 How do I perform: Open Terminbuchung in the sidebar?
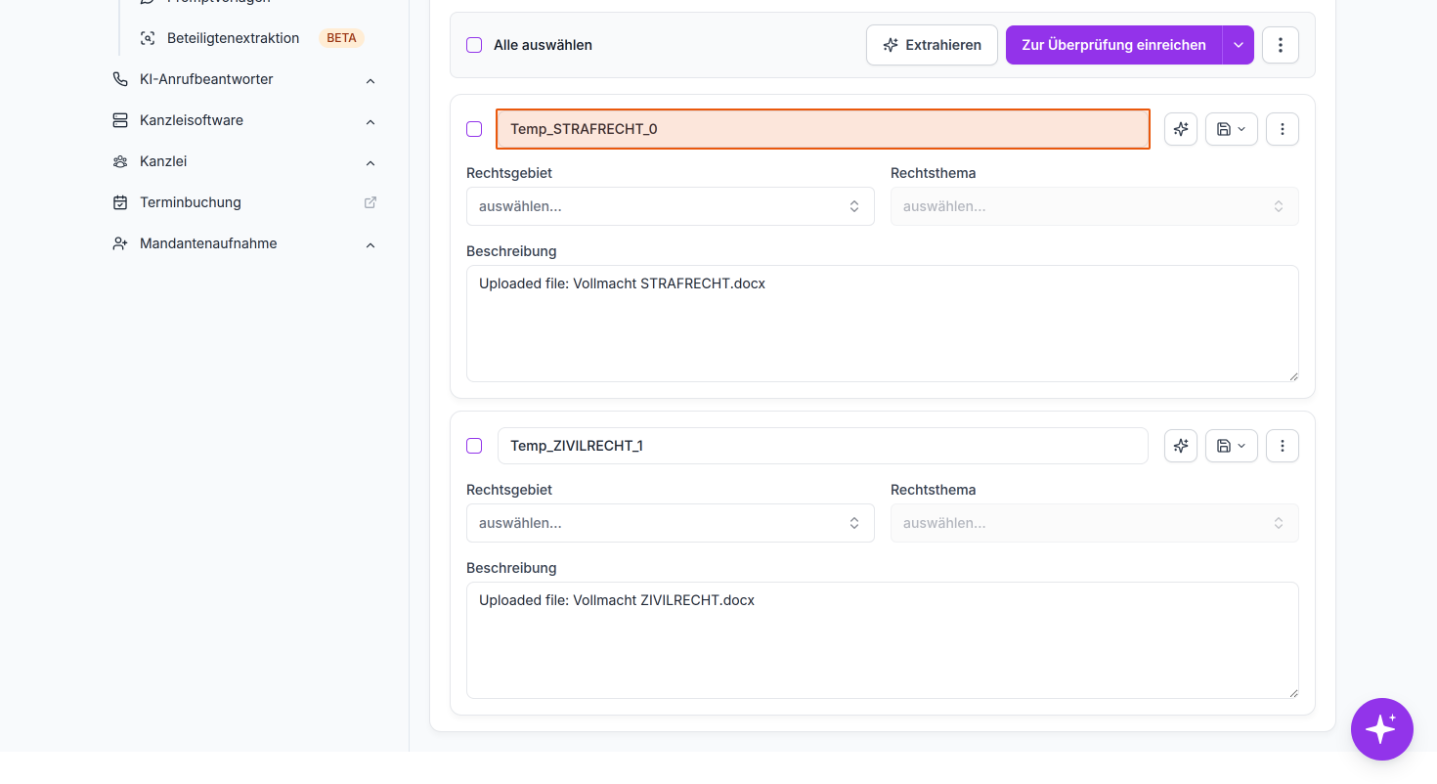191,202
